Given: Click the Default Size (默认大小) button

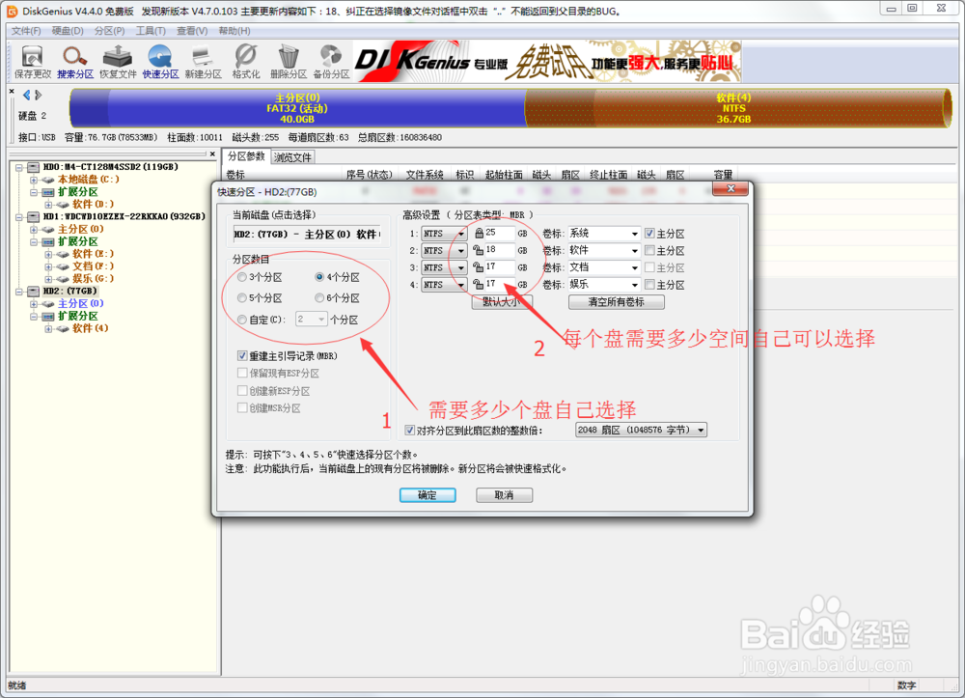Looking at the screenshot, I should (502, 302).
